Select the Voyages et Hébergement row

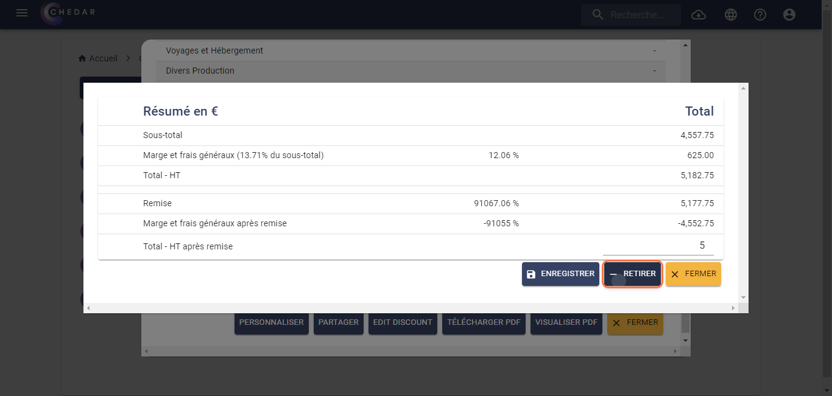coord(411,50)
